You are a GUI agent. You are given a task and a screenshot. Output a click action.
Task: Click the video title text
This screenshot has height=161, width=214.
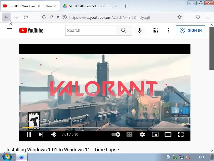[63, 150]
